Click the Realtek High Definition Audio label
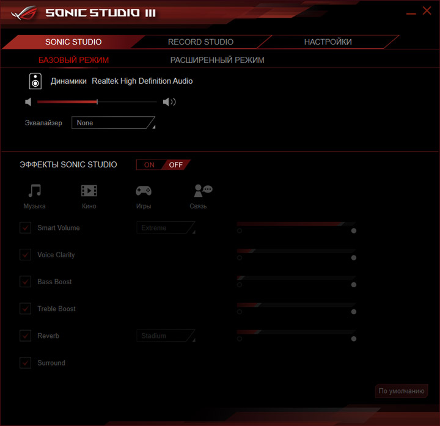Image resolution: width=440 pixels, height=426 pixels. 142,81
